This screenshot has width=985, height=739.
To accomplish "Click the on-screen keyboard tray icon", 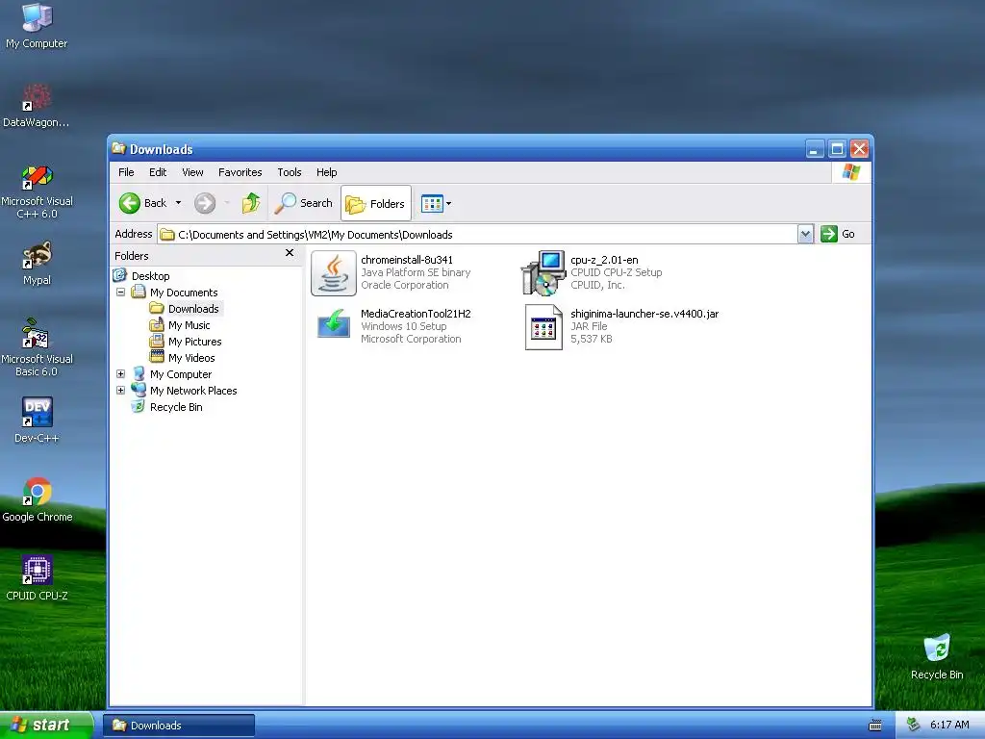I will 875,726.
